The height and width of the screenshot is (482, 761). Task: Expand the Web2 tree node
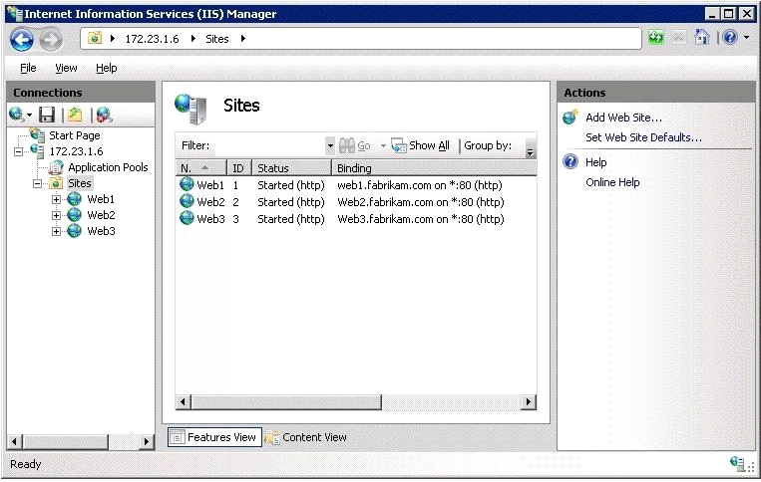pos(56,215)
